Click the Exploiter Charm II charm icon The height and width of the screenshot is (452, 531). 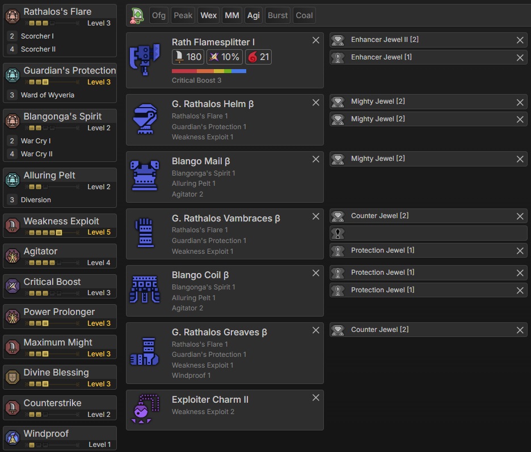[x=146, y=410]
